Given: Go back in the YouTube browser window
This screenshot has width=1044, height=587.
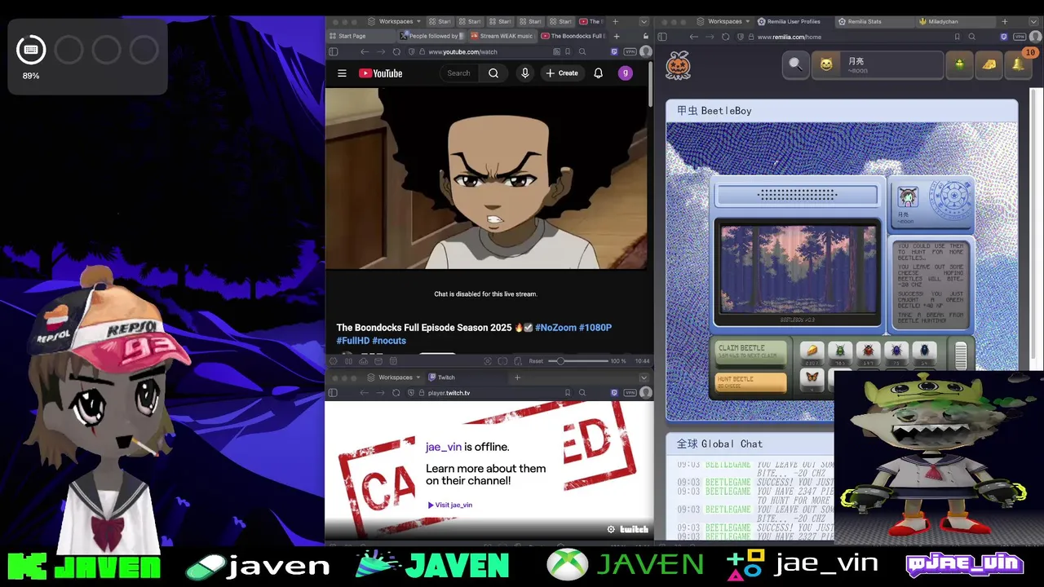Looking at the screenshot, I should pyautogui.click(x=365, y=51).
